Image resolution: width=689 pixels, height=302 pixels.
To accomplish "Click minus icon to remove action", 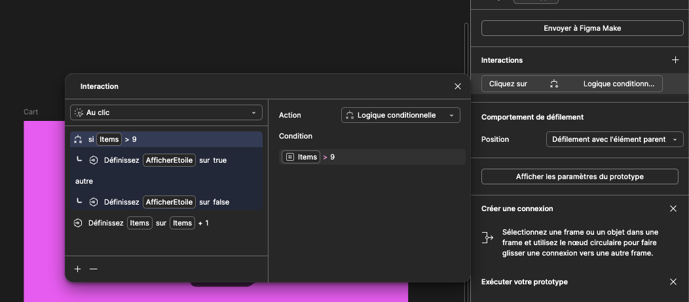I will pyautogui.click(x=94, y=269).
